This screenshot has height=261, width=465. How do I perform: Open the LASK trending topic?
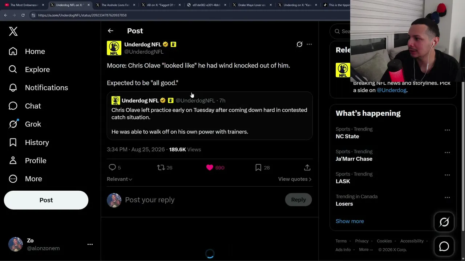pos(343,181)
